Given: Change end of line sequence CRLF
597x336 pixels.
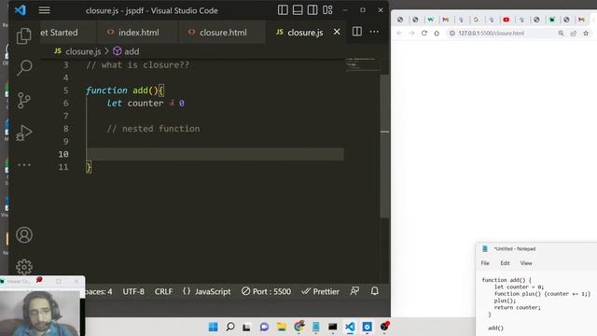Looking at the screenshot, I should (163, 291).
